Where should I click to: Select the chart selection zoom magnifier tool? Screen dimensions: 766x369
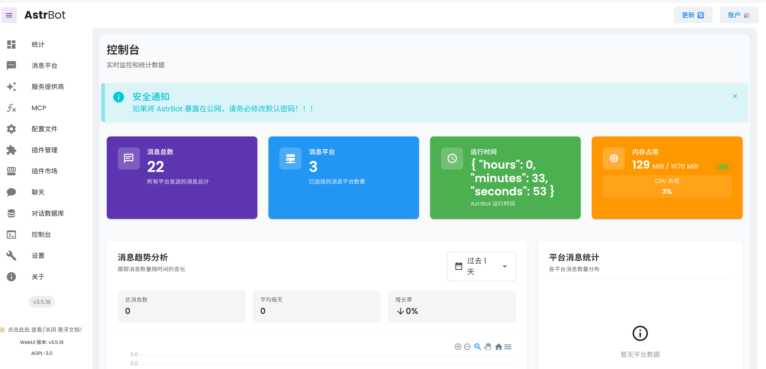click(x=478, y=347)
